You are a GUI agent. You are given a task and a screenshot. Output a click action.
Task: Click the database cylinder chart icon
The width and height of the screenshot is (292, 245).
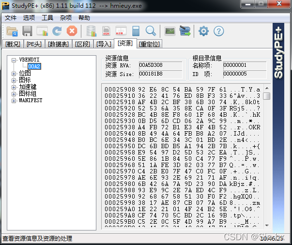click(x=91, y=31)
